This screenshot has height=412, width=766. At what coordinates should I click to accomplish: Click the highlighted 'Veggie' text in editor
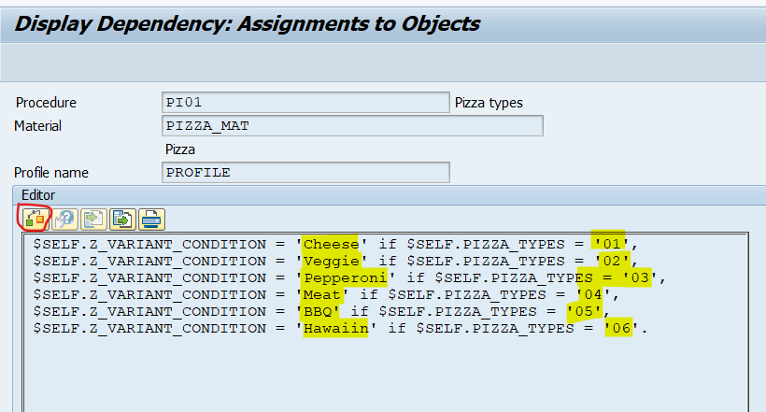[331, 261]
